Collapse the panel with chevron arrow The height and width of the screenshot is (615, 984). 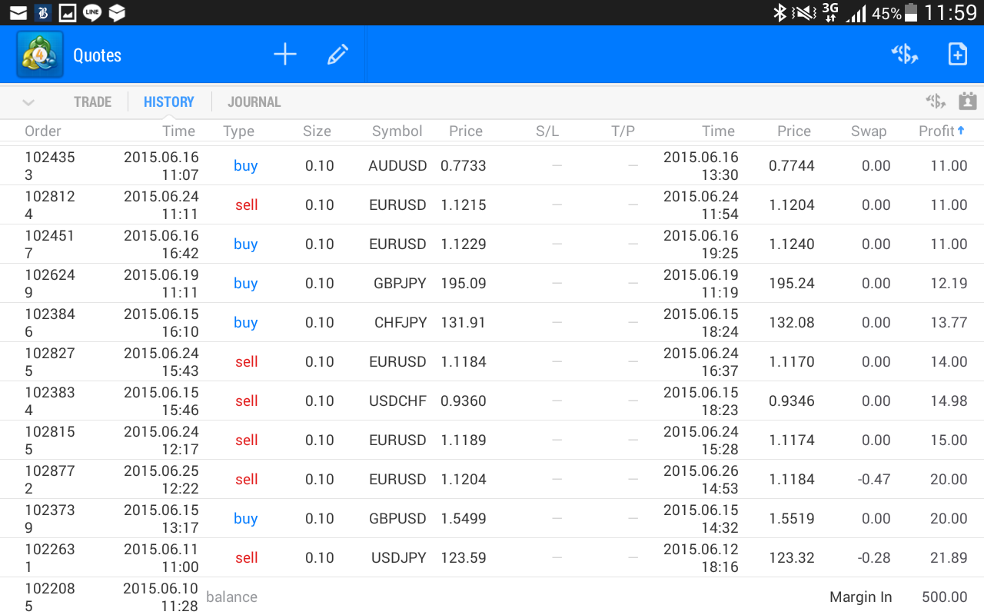click(28, 102)
